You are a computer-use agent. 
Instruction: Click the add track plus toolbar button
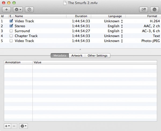pyautogui.click(x=6, y=10)
